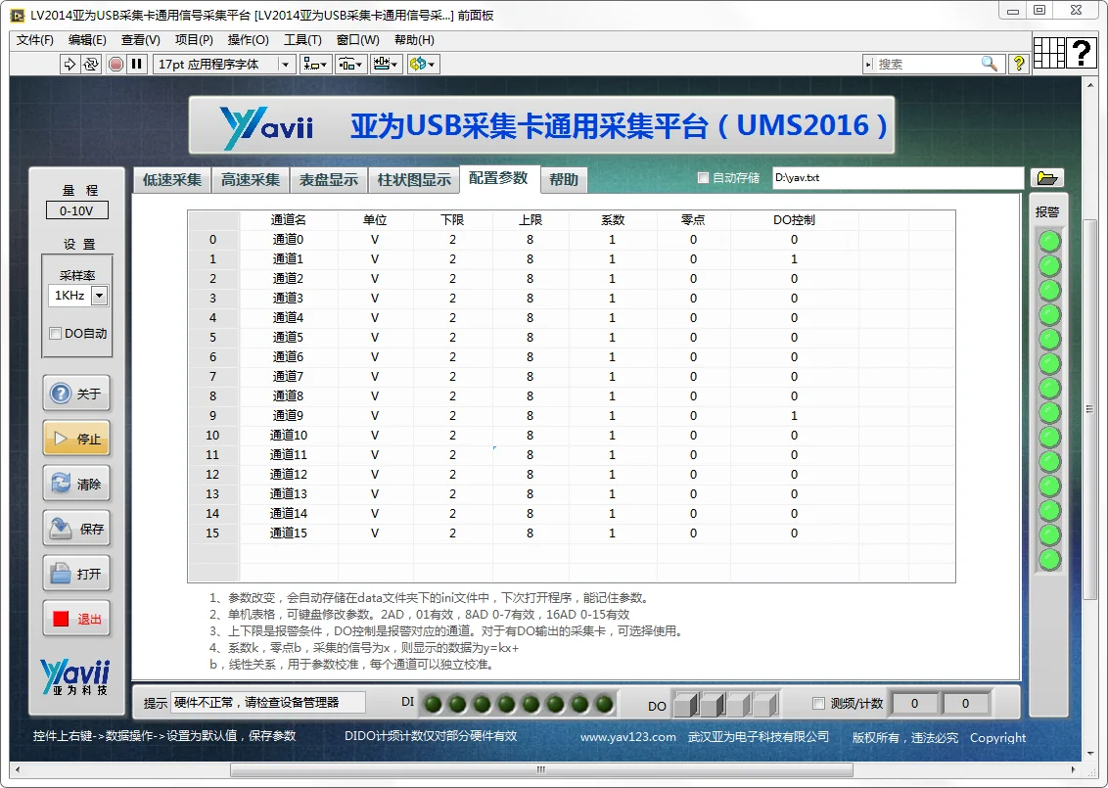Click the 打开 open button
This screenshot has width=1108, height=788.
coord(76,574)
